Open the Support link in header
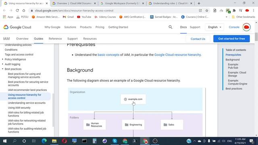The width and height of the screenshot is (258, 145). [x=195, y=27]
